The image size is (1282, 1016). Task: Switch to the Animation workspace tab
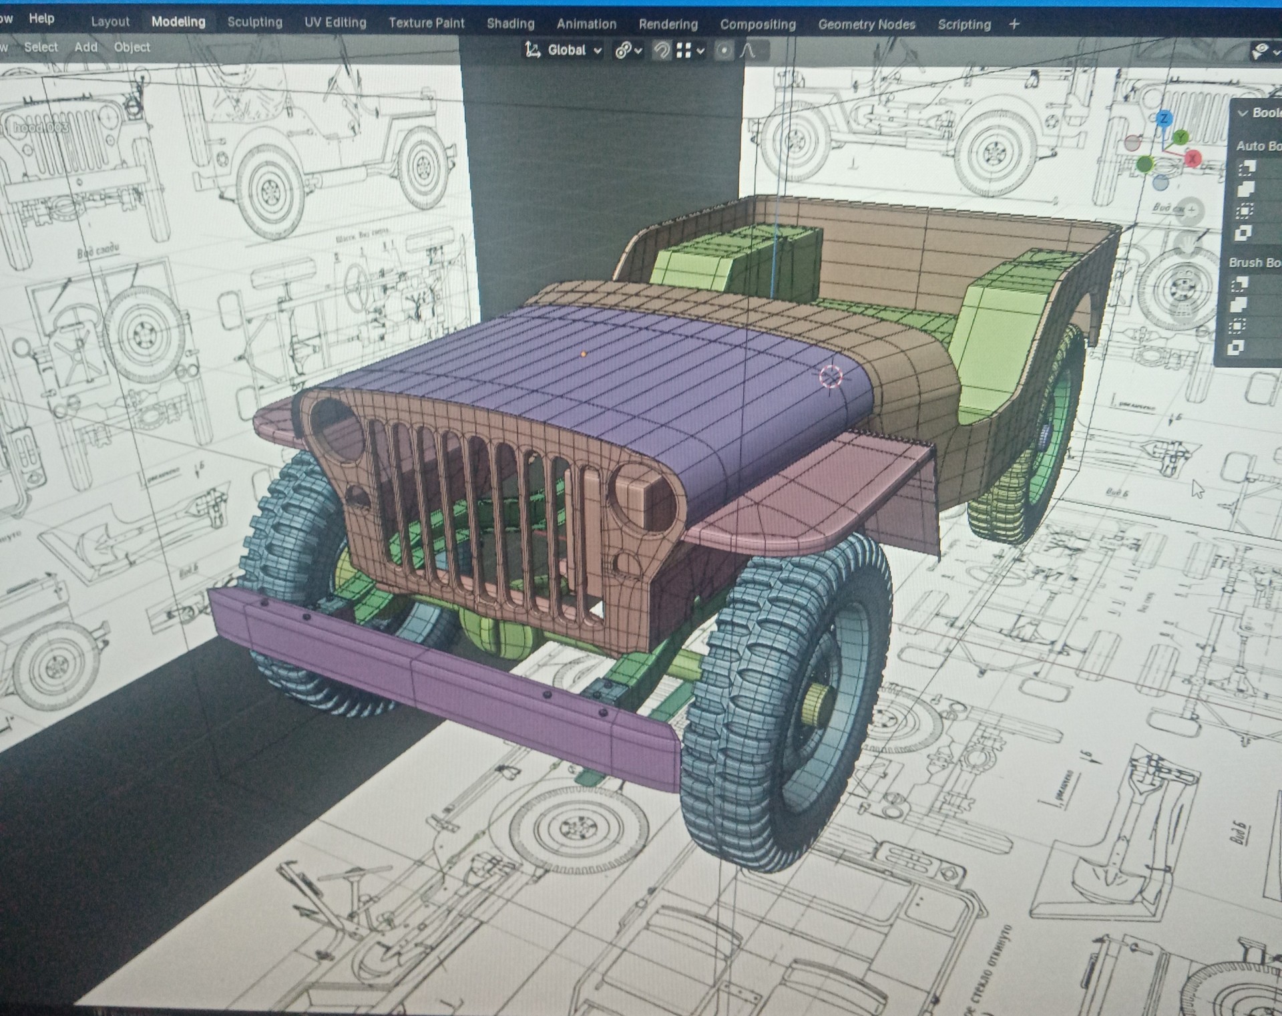(586, 24)
